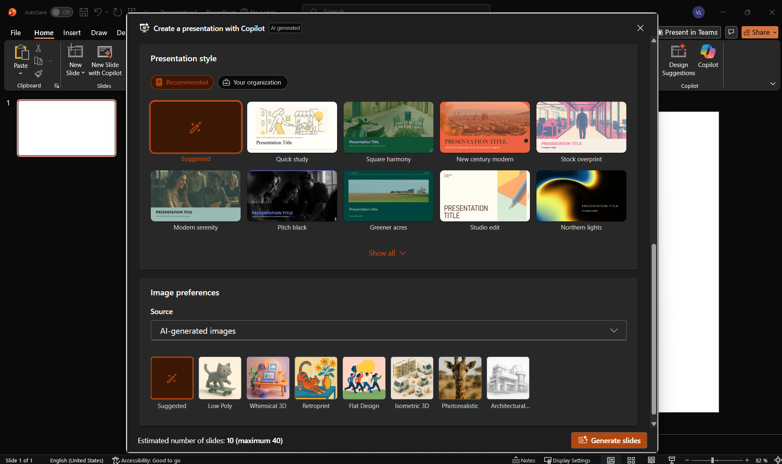
Task: Click the Copilot icon in ribbon
Action: click(708, 56)
